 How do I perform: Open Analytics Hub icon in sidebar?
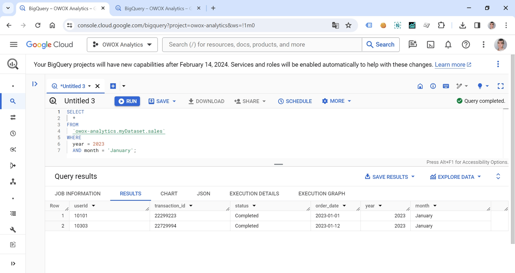tap(13, 149)
